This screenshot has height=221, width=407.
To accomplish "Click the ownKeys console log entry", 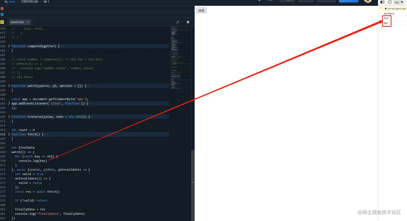I will click(389, 13).
